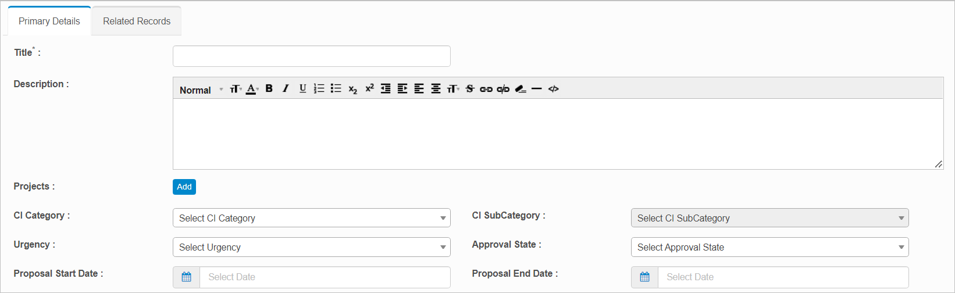Click the Title input field
This screenshot has height=293, width=955.
(x=311, y=56)
